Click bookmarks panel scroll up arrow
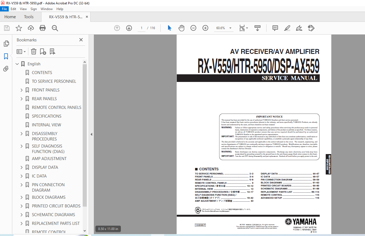Screen dimensions: 365x236 pos(85,62)
